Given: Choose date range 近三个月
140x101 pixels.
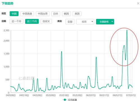Looking at the screenshot, I should click(32, 21).
